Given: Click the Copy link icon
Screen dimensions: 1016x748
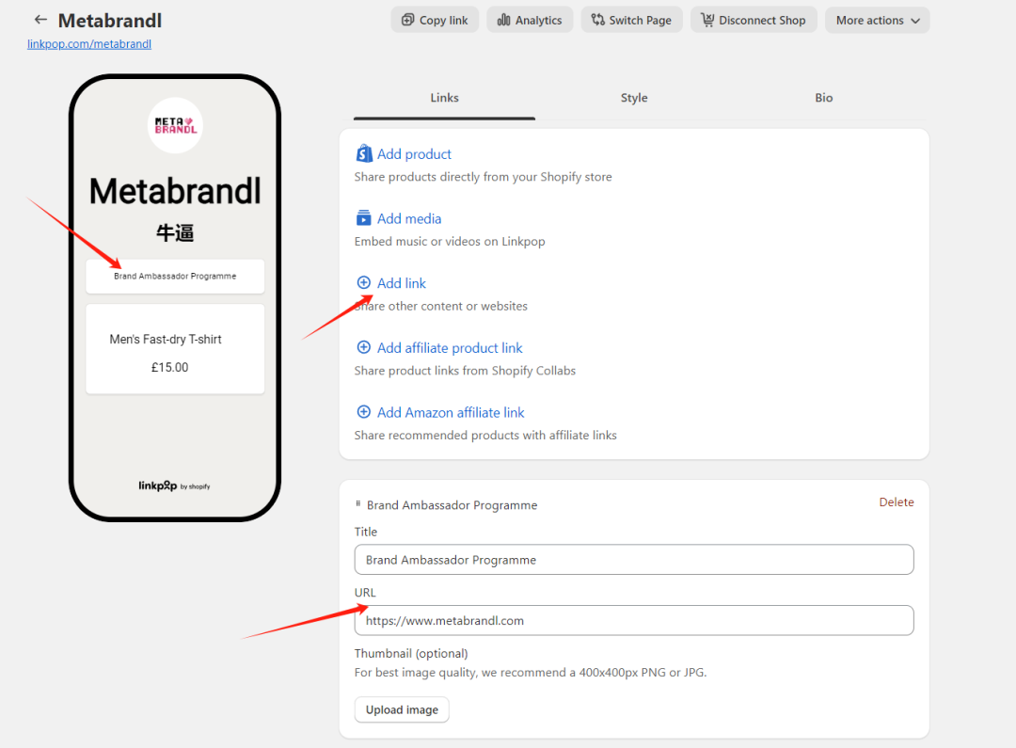Looking at the screenshot, I should [x=407, y=20].
